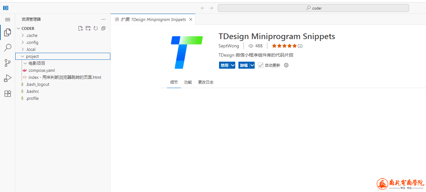Click the download count 488
The height and width of the screenshot is (192, 426).
click(256, 46)
